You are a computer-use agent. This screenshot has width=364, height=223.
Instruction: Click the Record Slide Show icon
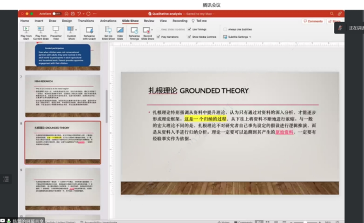(x=146, y=30)
